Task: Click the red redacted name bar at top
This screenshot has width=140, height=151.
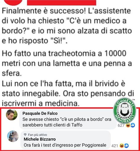Action: (x=61, y=3)
